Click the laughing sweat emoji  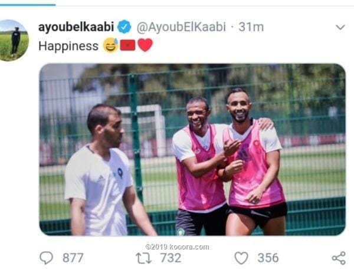coord(111,45)
